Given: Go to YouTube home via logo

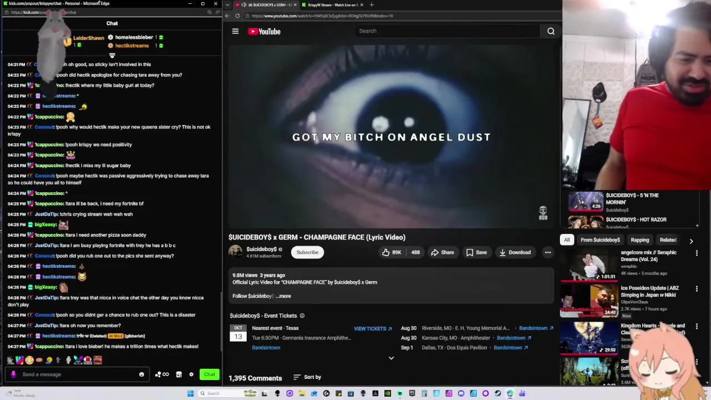Looking at the screenshot, I should (x=264, y=32).
